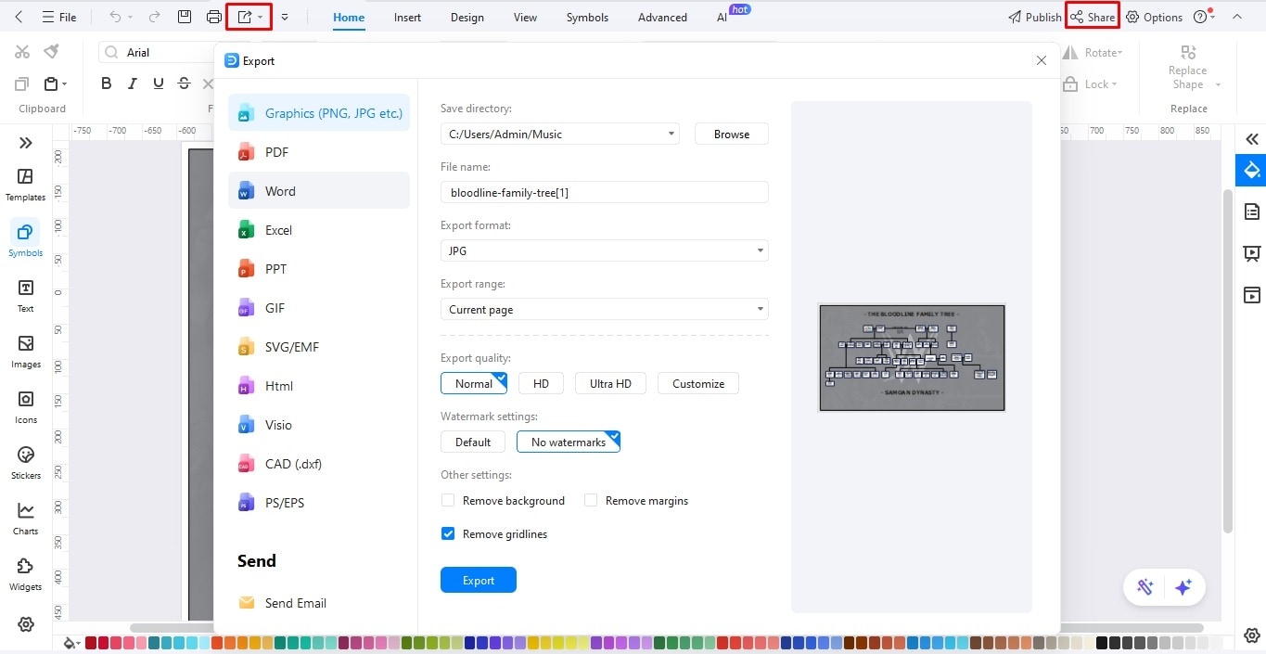Click the Undo arrow icon
Screen dimensions: 1266x654
pos(115,17)
